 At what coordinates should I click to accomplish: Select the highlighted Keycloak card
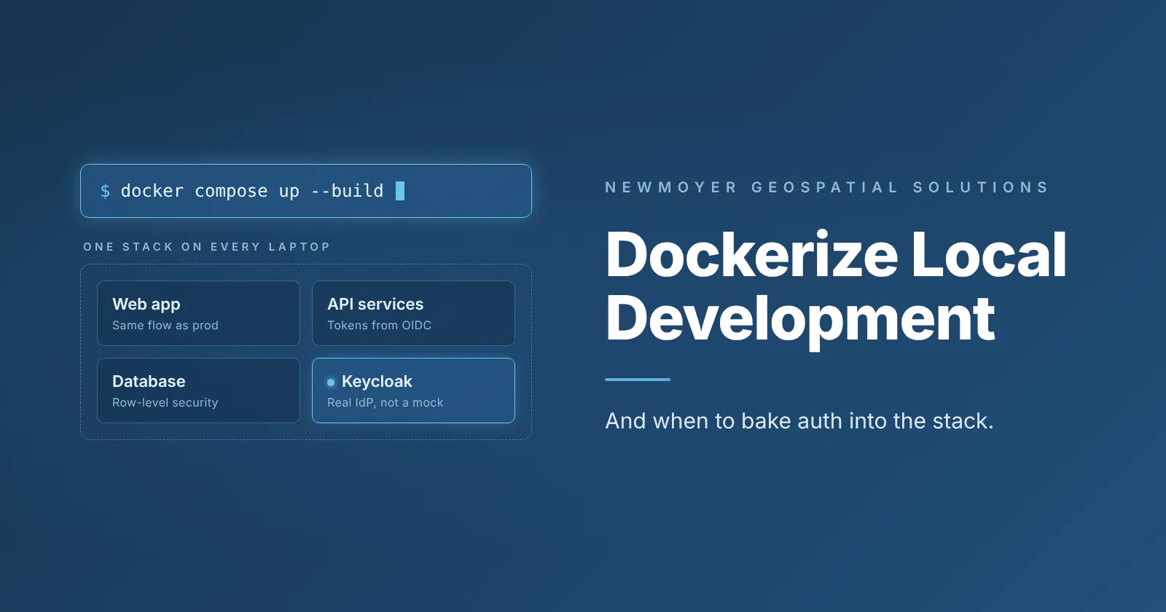(413, 391)
